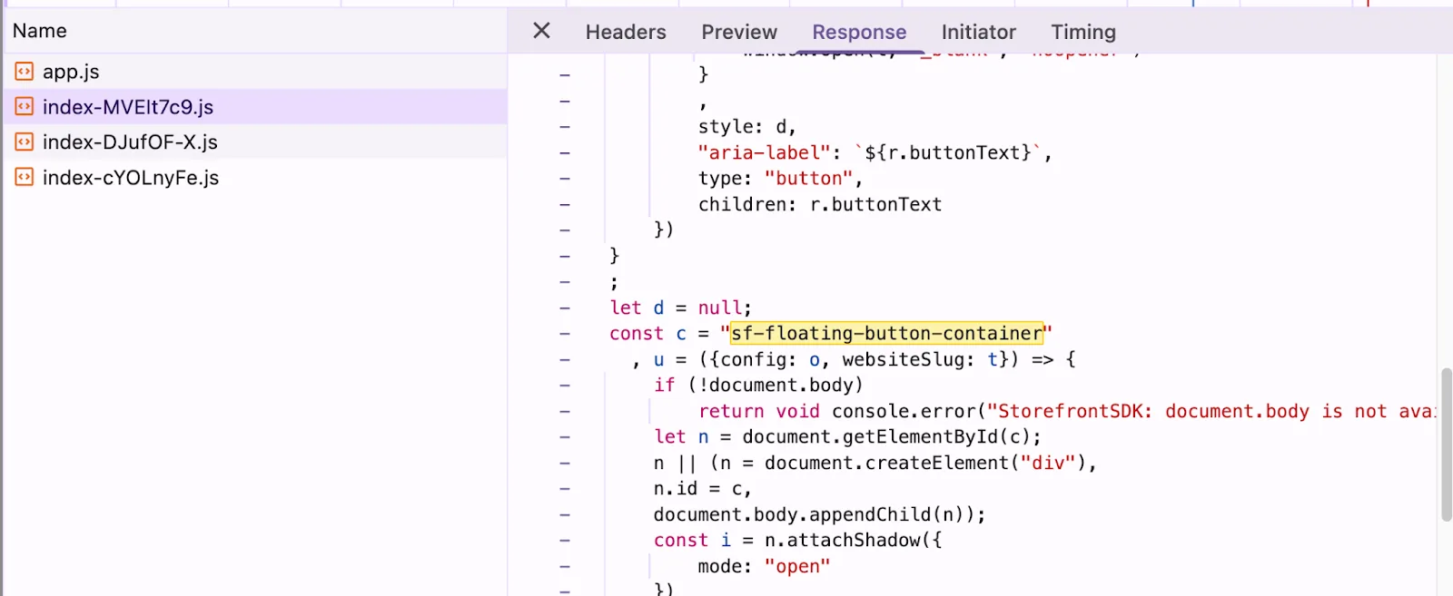The image size is (1453, 596).
Task: Select app.js in the request list
Action: point(254,71)
